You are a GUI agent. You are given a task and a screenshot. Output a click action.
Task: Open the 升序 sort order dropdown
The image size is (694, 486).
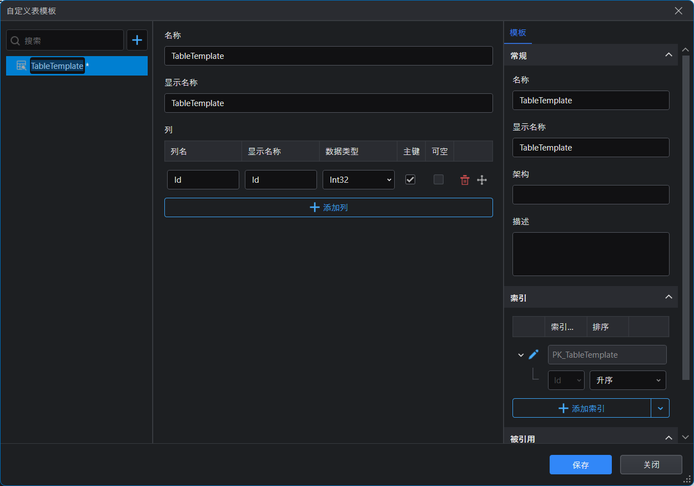(627, 380)
